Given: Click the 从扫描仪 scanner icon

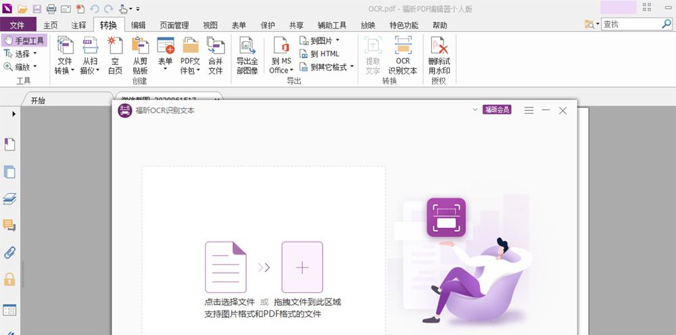Looking at the screenshot, I should pos(90,45).
